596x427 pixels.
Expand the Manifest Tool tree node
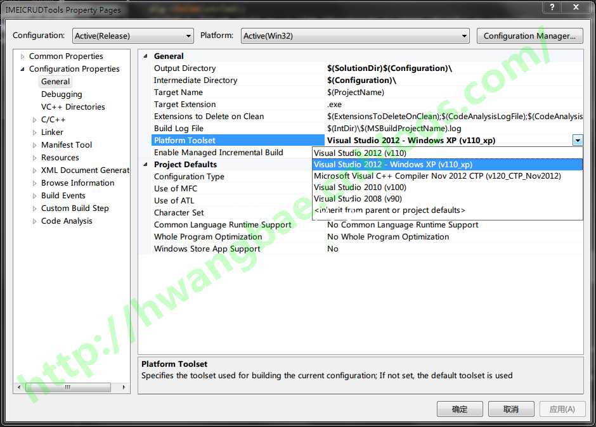click(x=35, y=144)
